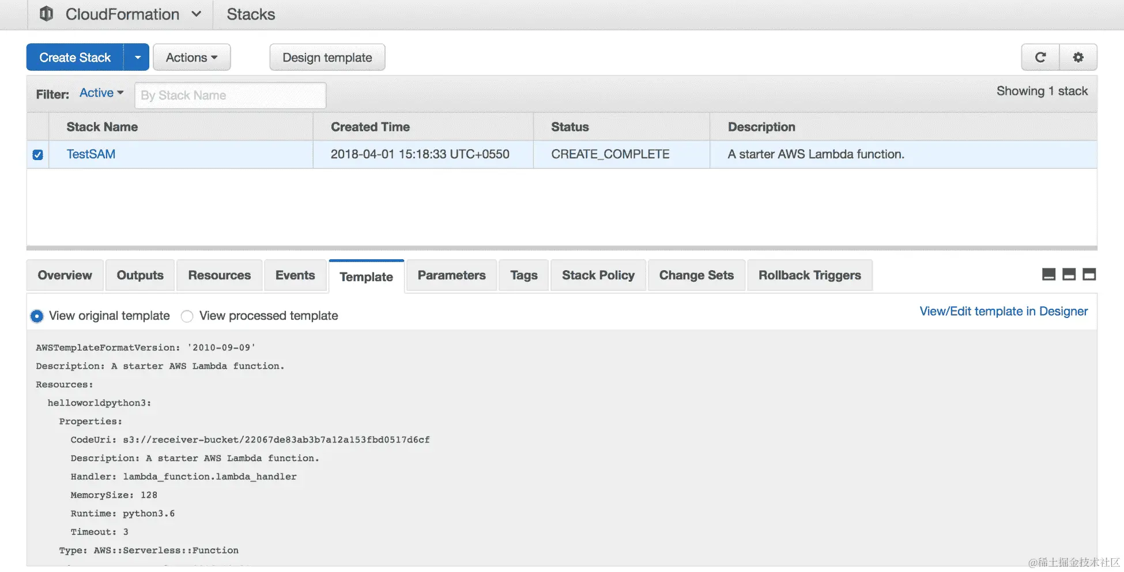This screenshot has height=572, width=1124.
Task: Click the helloworldpython3 resource name line
Action: [99, 403]
